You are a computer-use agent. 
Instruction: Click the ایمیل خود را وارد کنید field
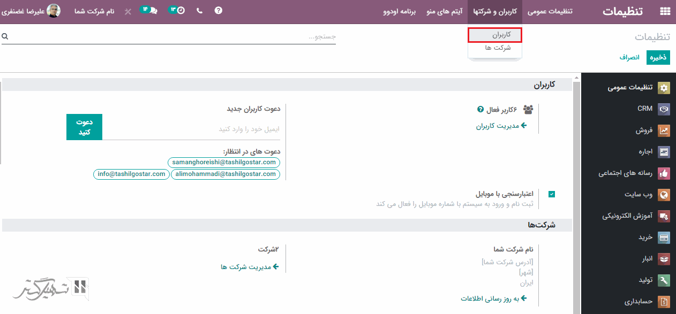[x=191, y=129]
